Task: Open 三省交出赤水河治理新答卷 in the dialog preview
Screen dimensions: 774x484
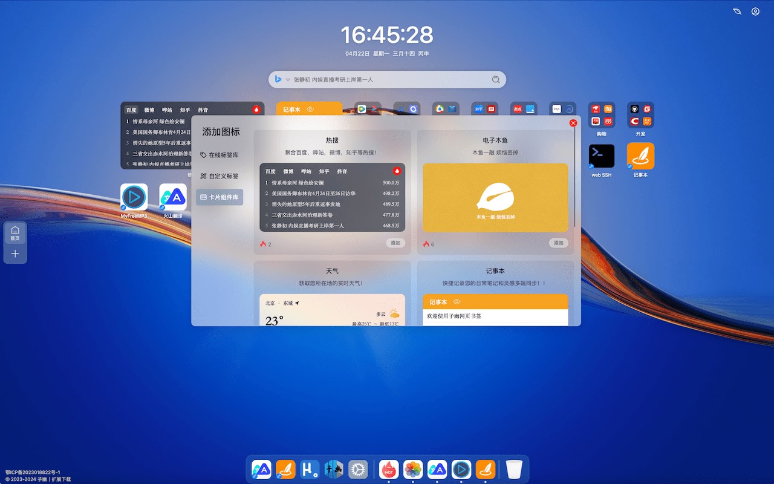Action: (302, 215)
